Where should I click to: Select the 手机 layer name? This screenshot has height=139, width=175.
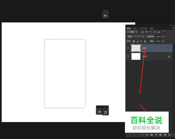pyautogui.click(x=144, y=48)
